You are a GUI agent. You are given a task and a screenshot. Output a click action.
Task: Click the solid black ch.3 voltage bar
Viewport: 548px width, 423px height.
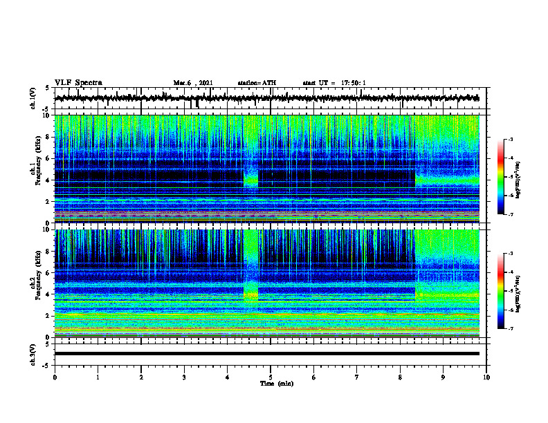267,354
